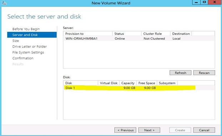Open the Size step in sidebar
Viewport: 222px width, 136px height.
point(16,41)
